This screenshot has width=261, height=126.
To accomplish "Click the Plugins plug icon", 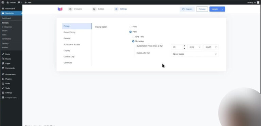I will pyautogui.click(x=3, y=79).
